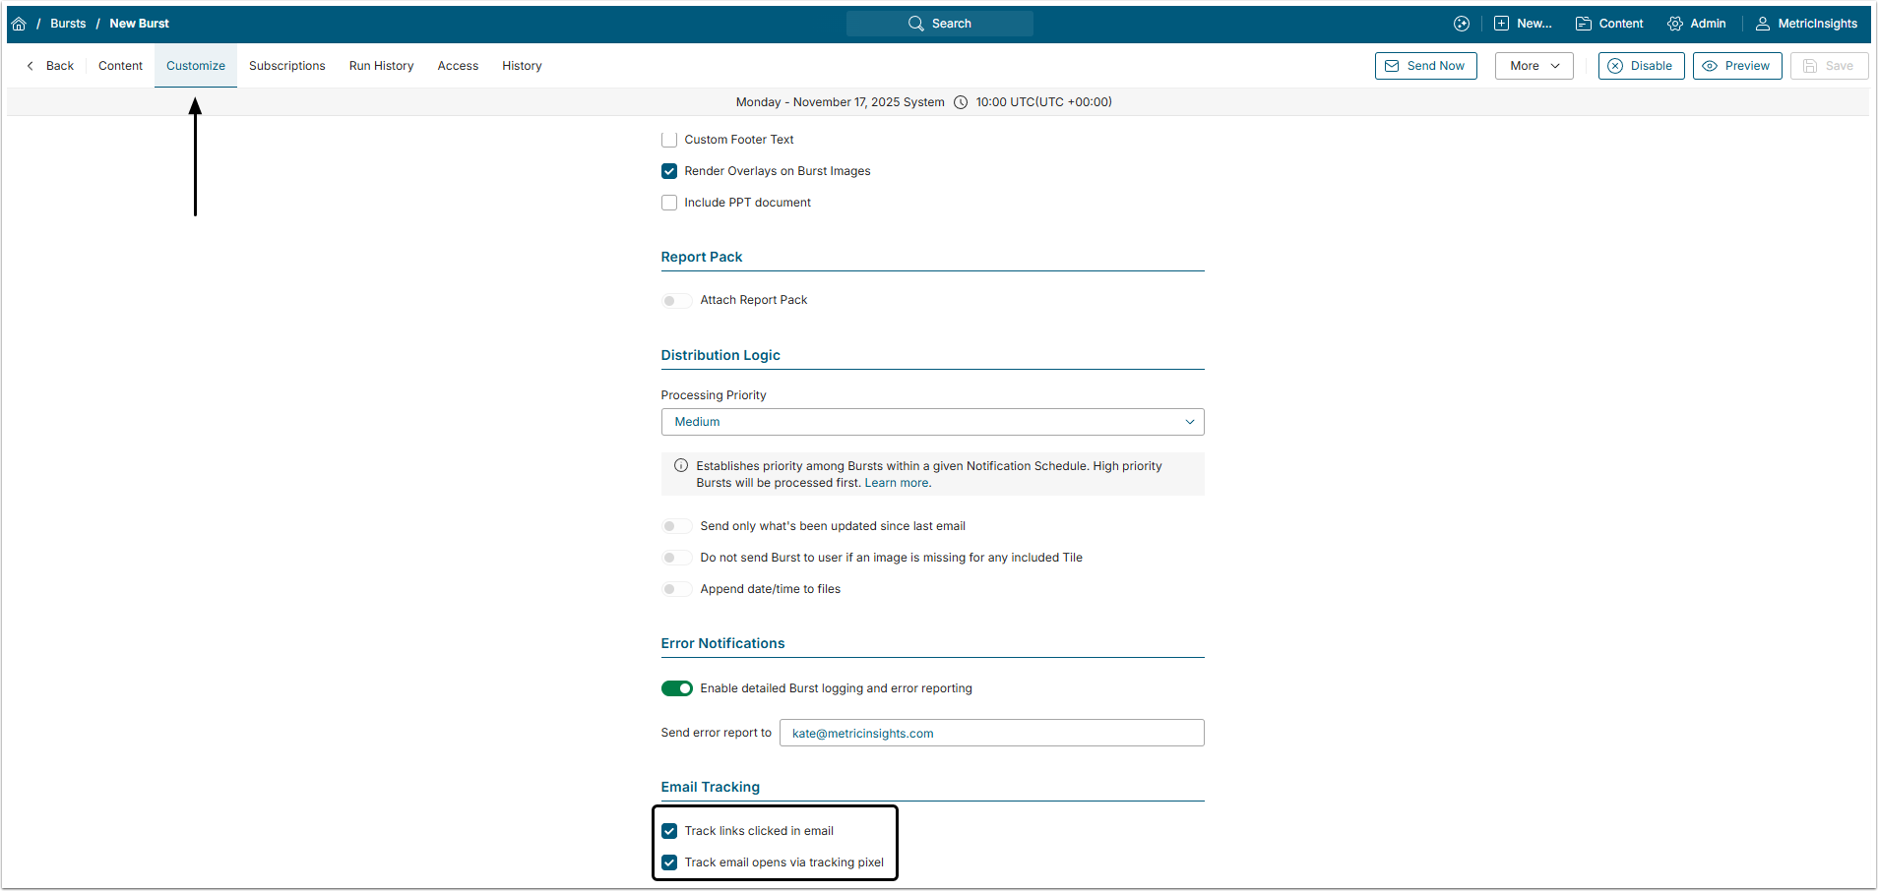The width and height of the screenshot is (1878, 891).
Task: Enable the Custom Footer Text checkbox
Action: point(669,140)
